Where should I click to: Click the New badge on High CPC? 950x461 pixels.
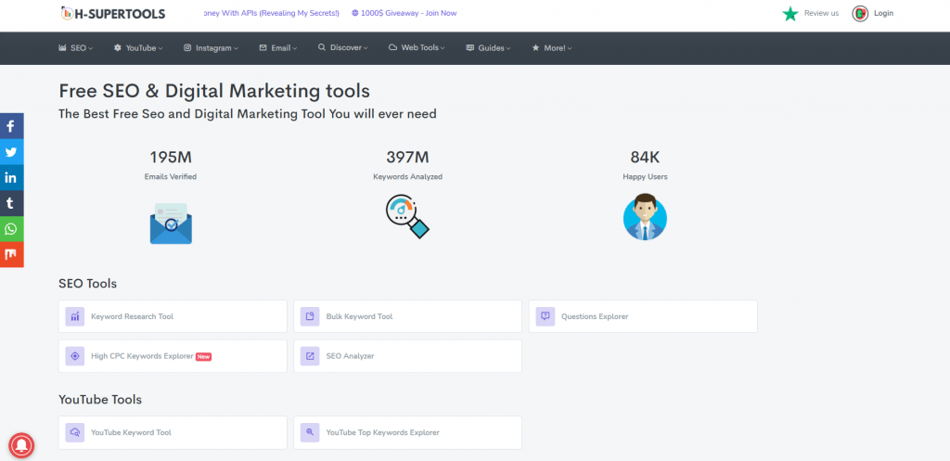[203, 357]
